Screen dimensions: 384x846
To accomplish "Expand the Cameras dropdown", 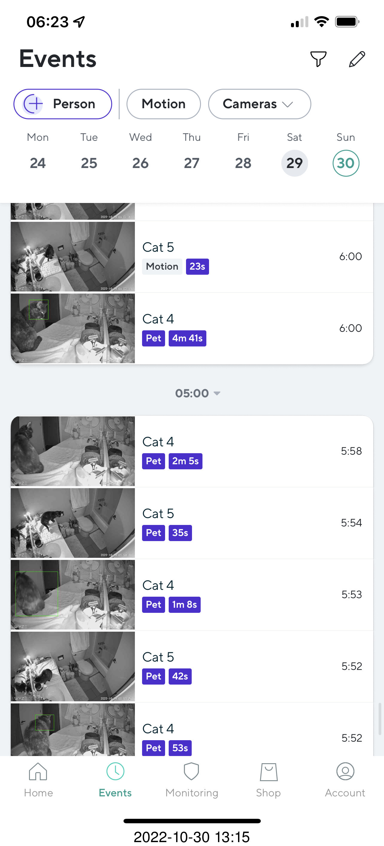I will (259, 104).
